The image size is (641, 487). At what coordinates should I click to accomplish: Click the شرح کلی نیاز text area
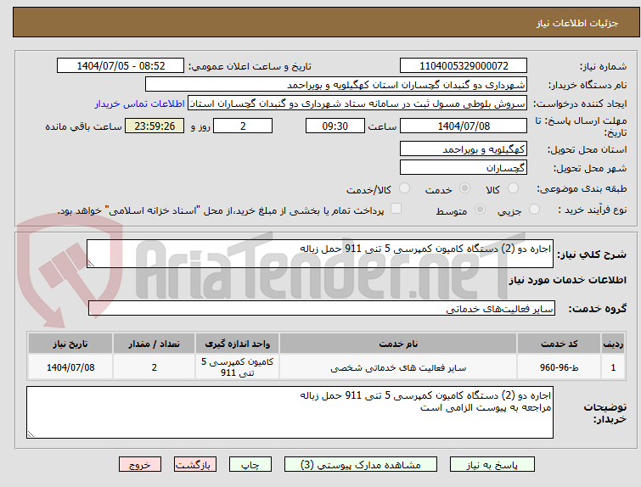tap(320, 254)
